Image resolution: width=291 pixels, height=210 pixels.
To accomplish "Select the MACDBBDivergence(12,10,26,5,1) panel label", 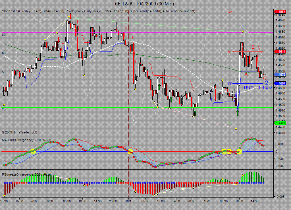I will click(26, 140).
